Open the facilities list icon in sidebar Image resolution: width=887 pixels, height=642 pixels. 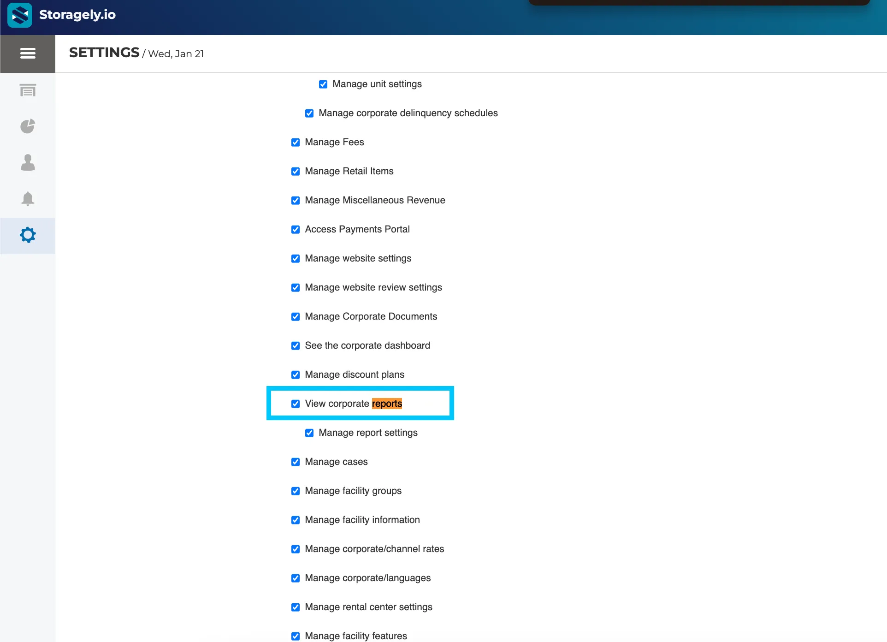[x=28, y=90]
